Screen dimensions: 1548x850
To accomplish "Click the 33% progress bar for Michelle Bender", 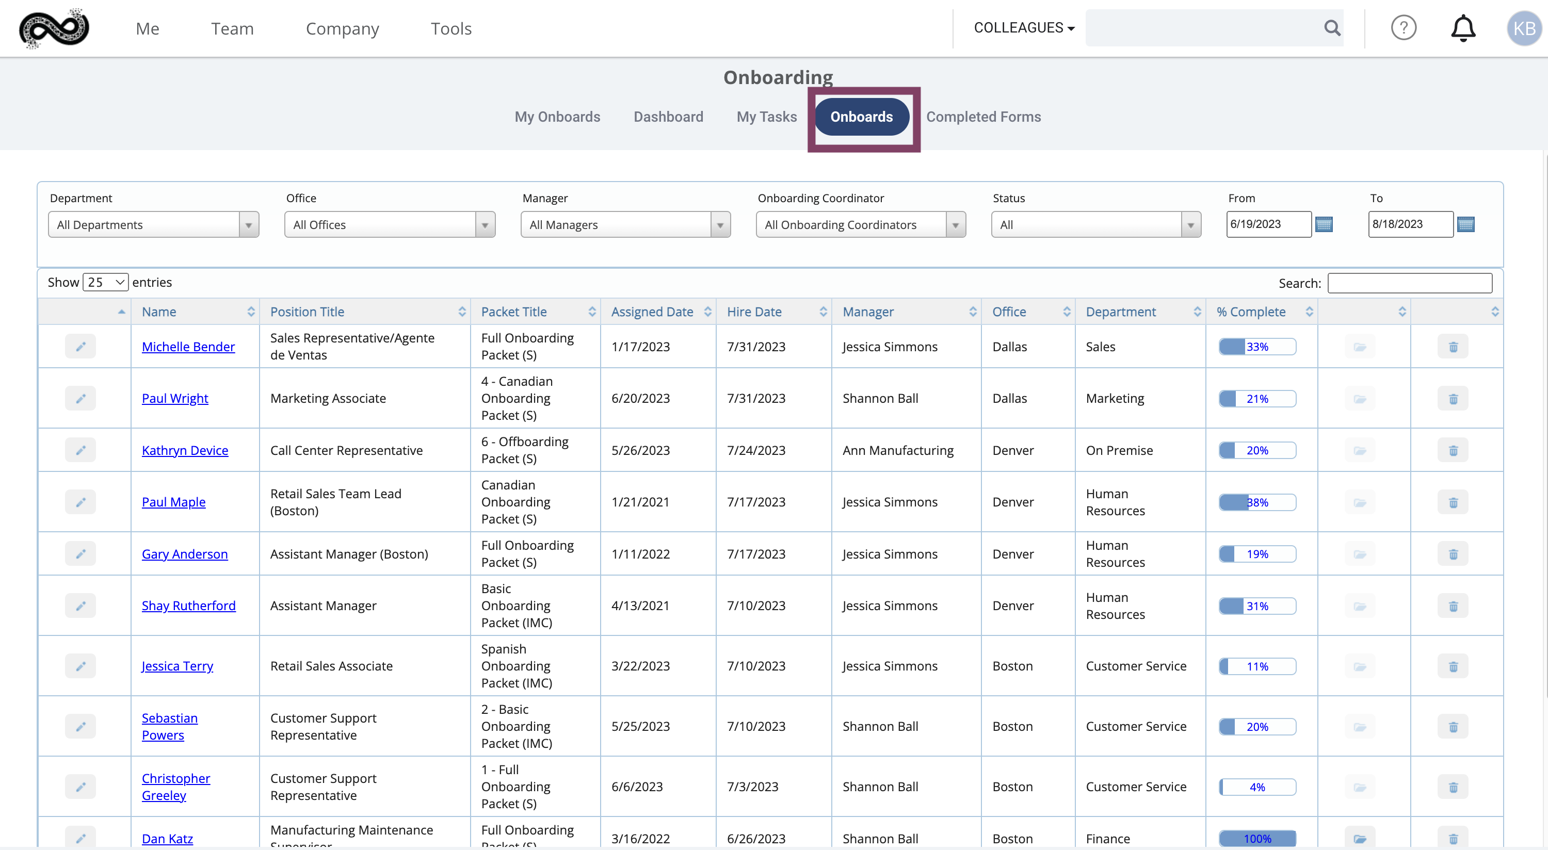I will click(1257, 347).
